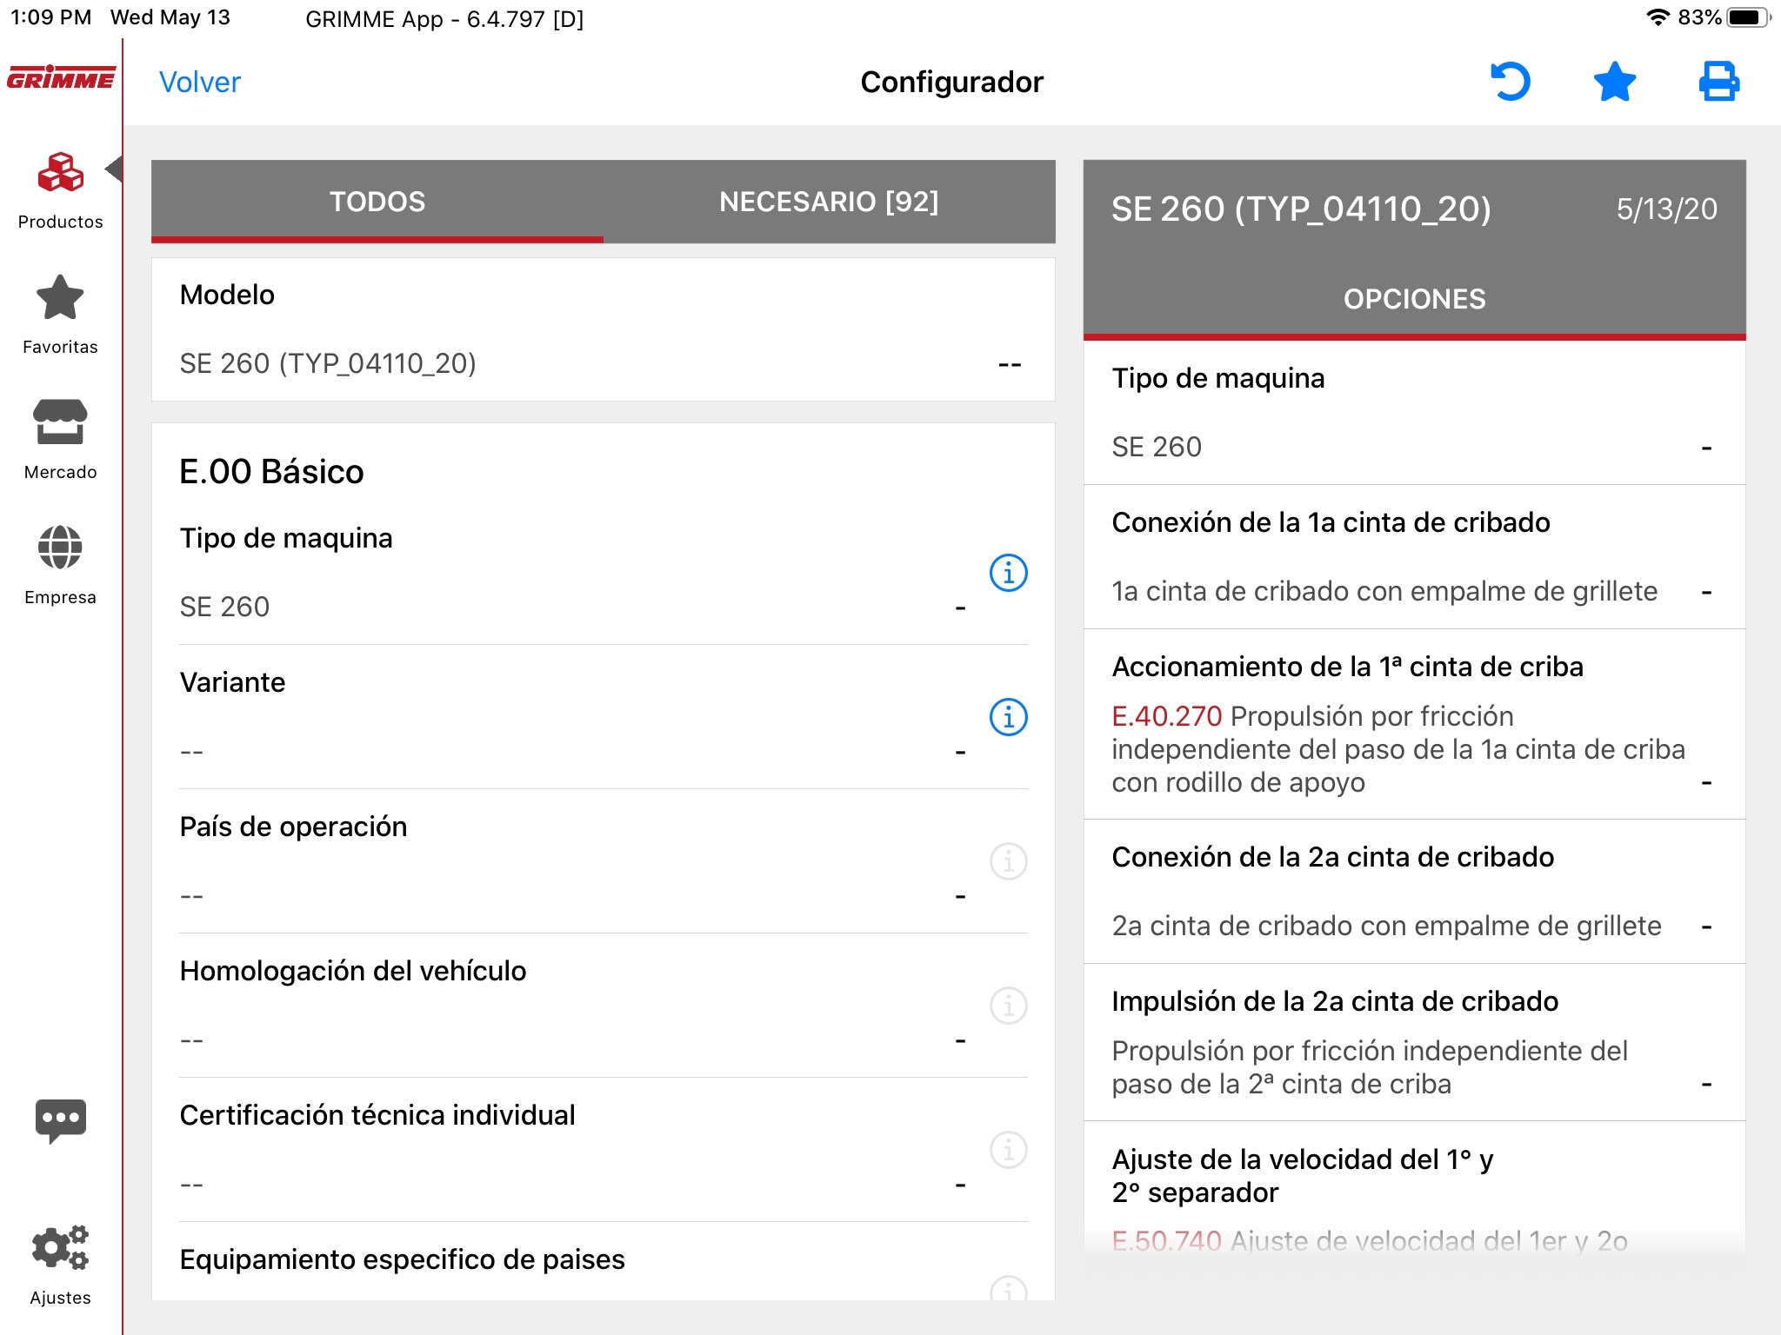Click the 5/13/20 date in the header
1781x1335 pixels.
1666,209
